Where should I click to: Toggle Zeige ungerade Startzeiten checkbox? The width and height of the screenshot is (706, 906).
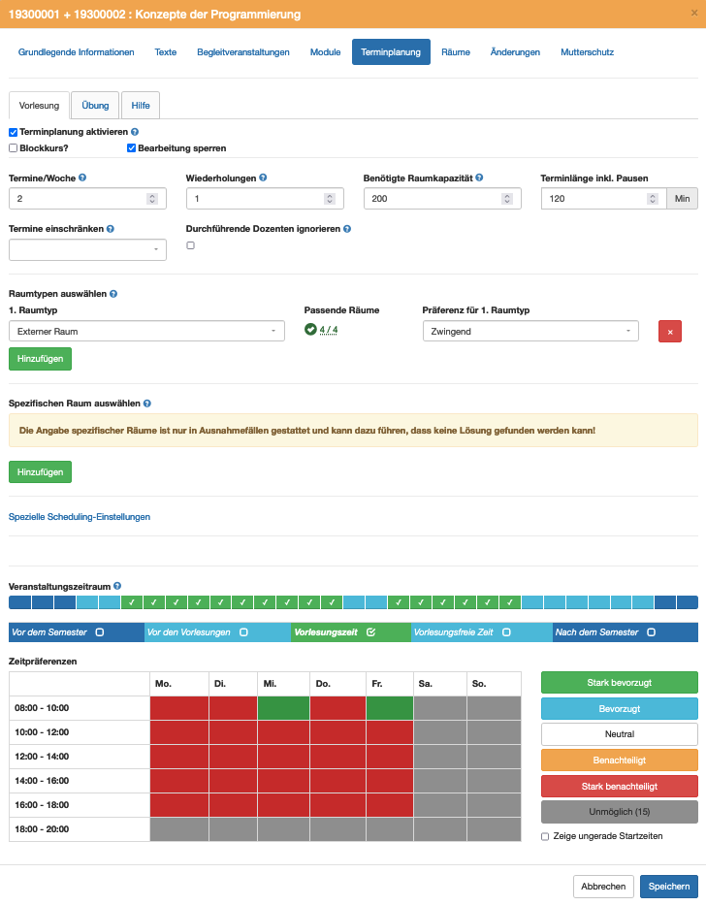click(x=546, y=835)
